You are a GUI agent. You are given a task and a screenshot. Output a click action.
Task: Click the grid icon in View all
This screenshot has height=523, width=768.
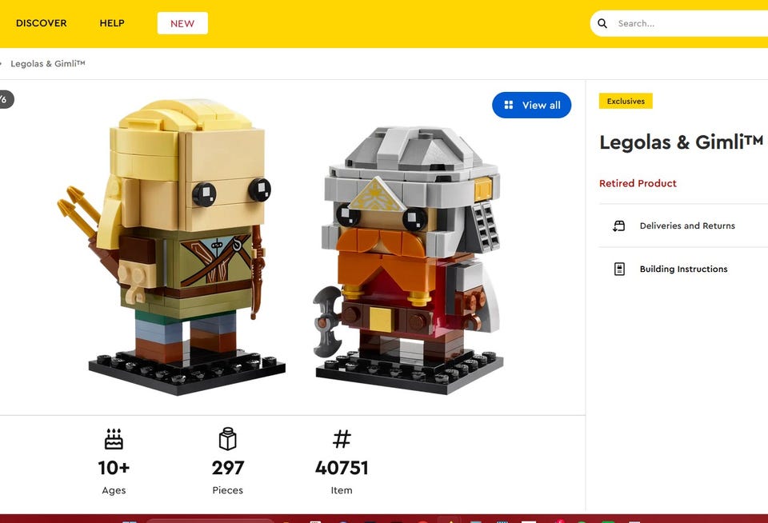coord(509,105)
